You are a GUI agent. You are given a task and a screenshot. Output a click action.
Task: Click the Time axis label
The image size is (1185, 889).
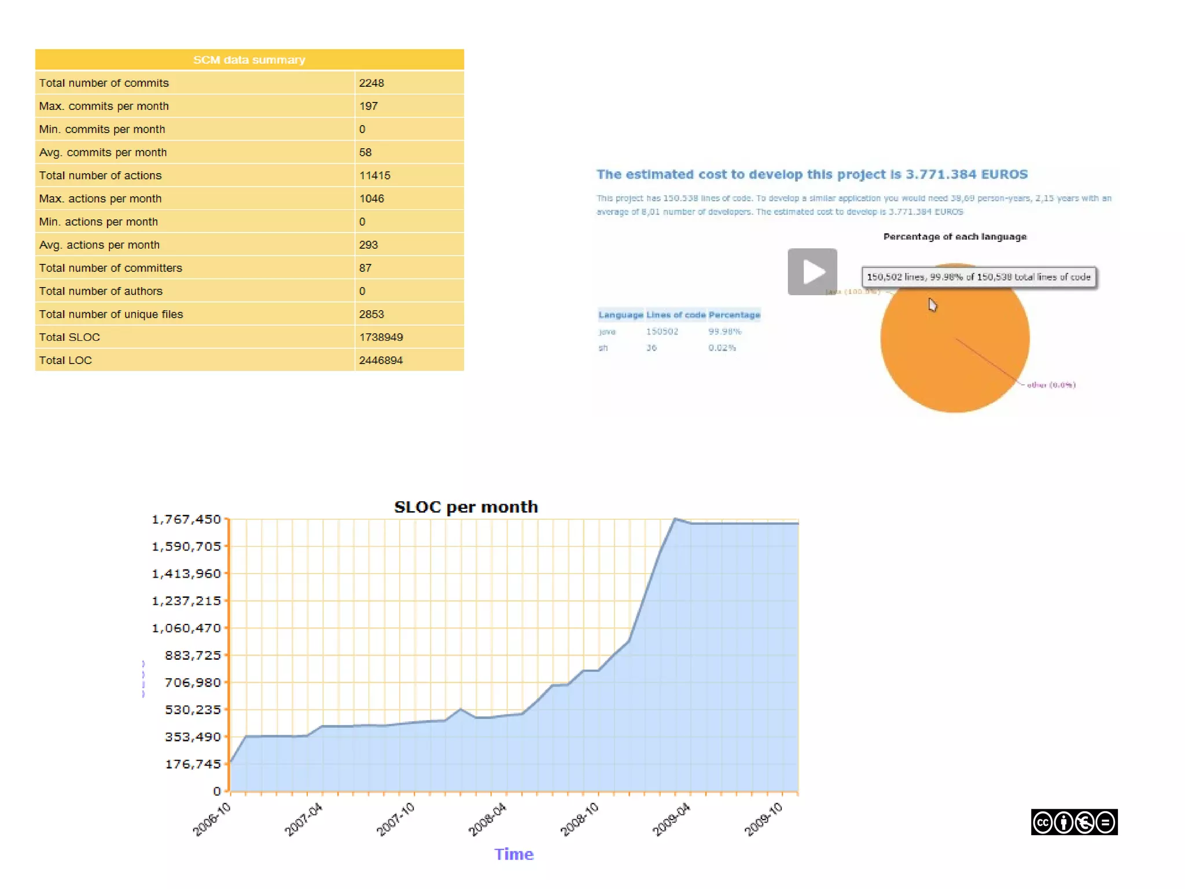click(514, 854)
